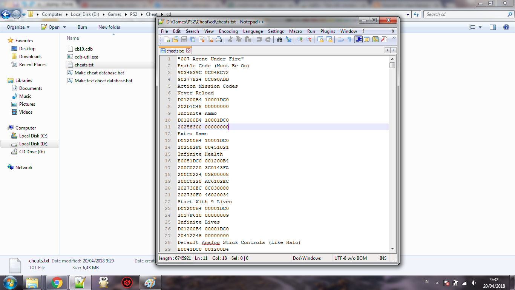This screenshot has height=290, width=515.
Task: Click the New folder button
Action: [109, 27]
